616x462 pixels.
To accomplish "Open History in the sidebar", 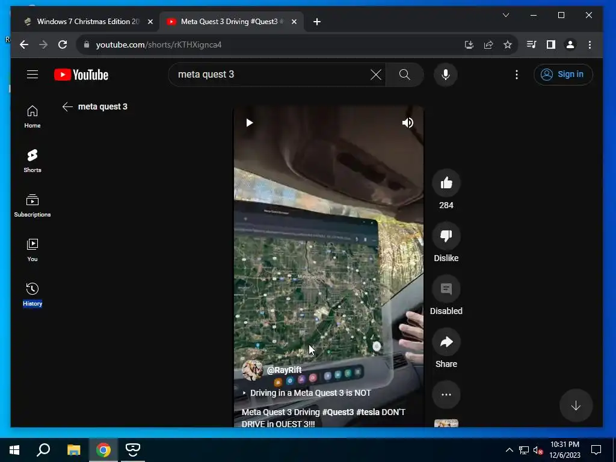I will click(x=32, y=294).
